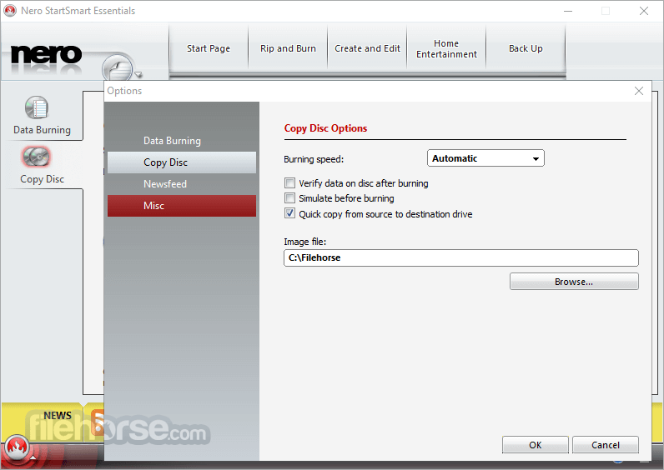664x470 pixels.
Task: Click the red flame Nero button
Action: [16, 449]
